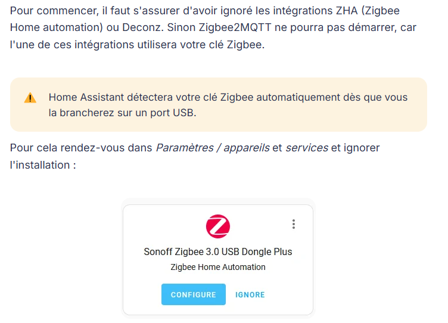This screenshot has height=323, width=448.
Task: Click the orange warning triangle icon
Action: click(x=30, y=98)
